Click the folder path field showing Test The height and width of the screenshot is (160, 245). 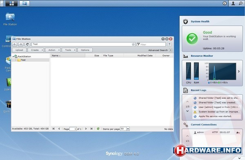(83, 44)
